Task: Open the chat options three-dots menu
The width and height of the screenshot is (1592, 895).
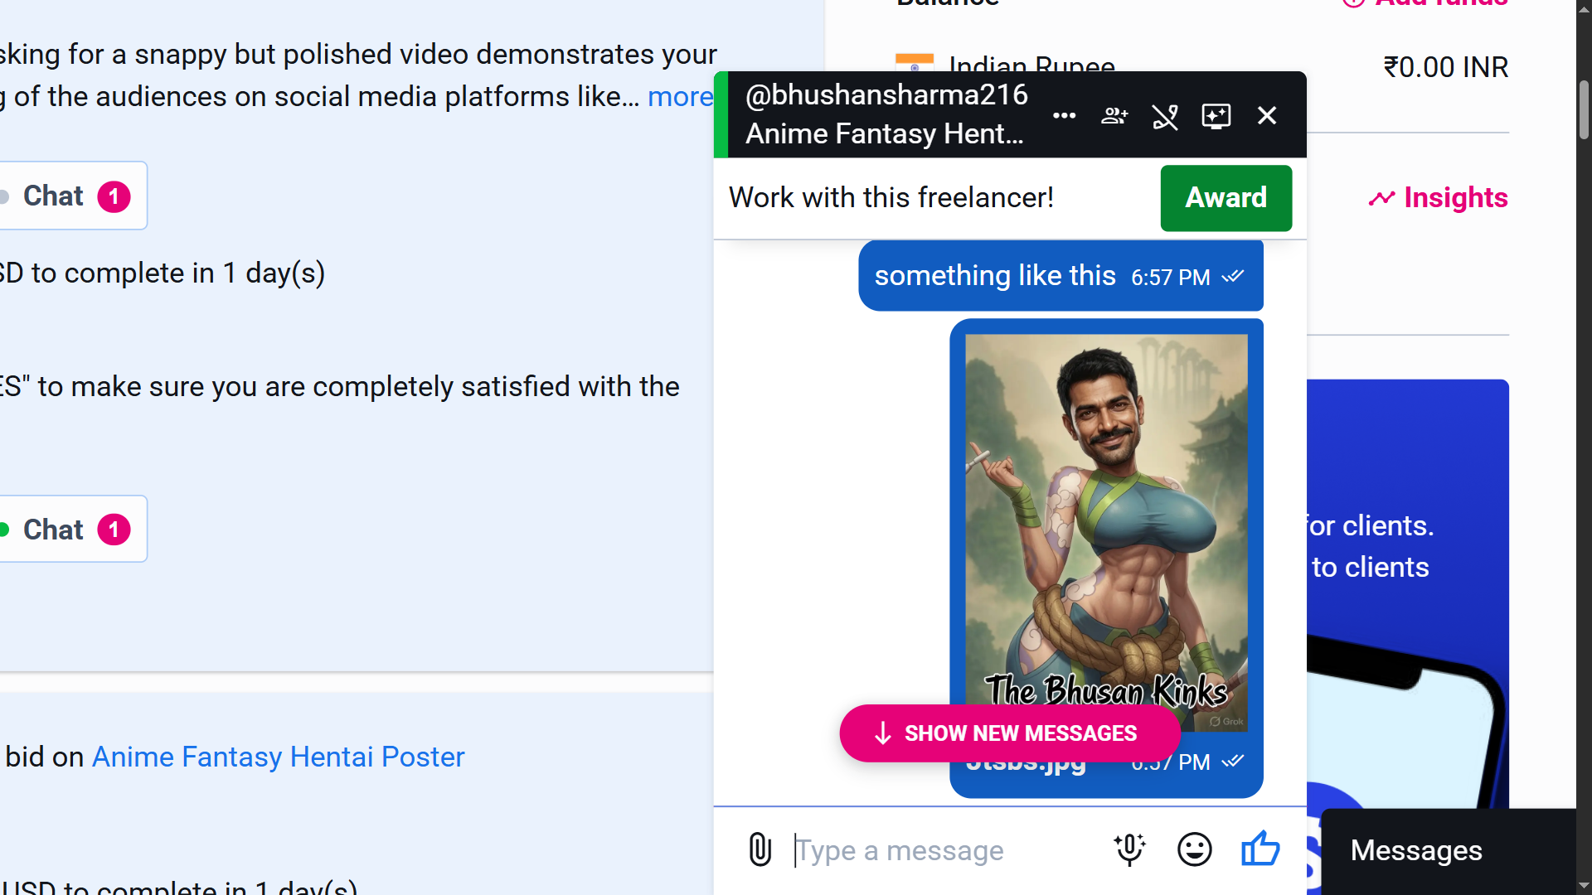Action: click(1064, 116)
